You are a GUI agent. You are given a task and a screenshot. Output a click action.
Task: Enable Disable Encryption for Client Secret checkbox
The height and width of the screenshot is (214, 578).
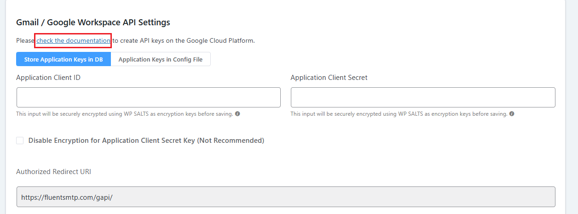[x=20, y=141]
